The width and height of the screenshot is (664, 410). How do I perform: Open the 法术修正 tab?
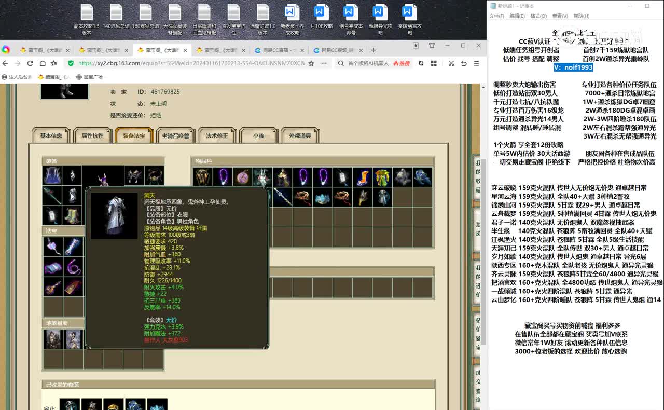pos(217,135)
